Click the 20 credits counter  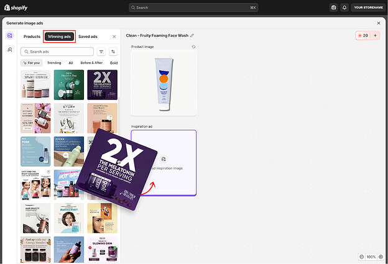pyautogui.click(x=363, y=35)
